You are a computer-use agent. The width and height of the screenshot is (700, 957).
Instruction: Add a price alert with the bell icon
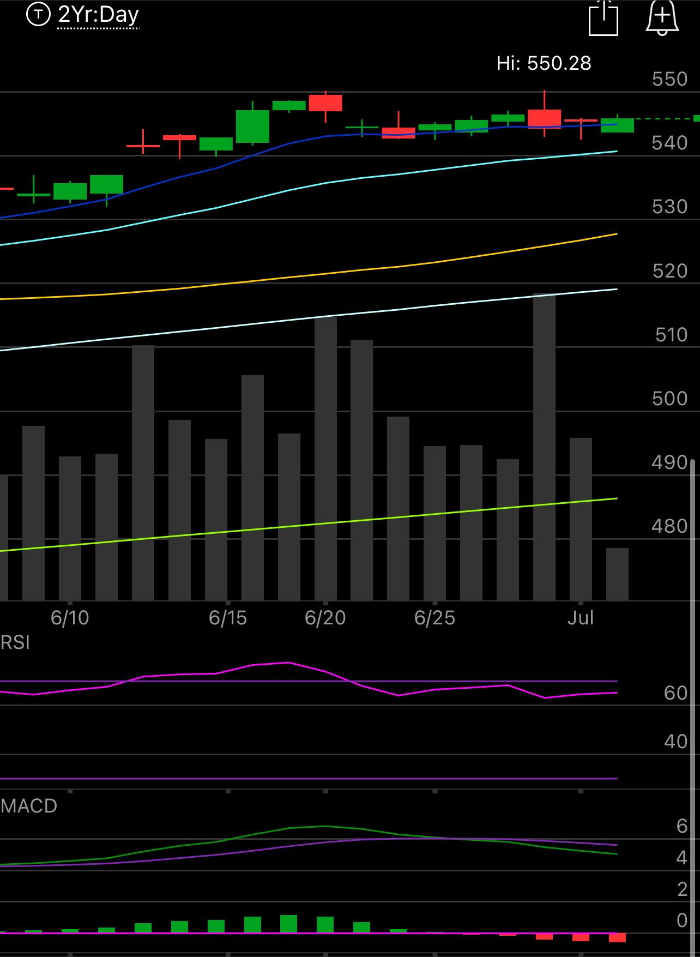[662, 17]
